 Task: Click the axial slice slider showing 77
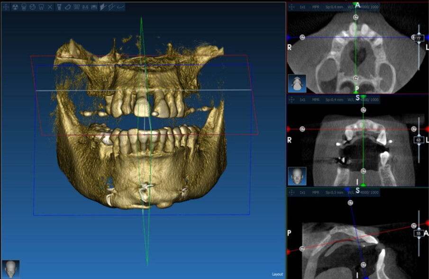[x=419, y=39]
